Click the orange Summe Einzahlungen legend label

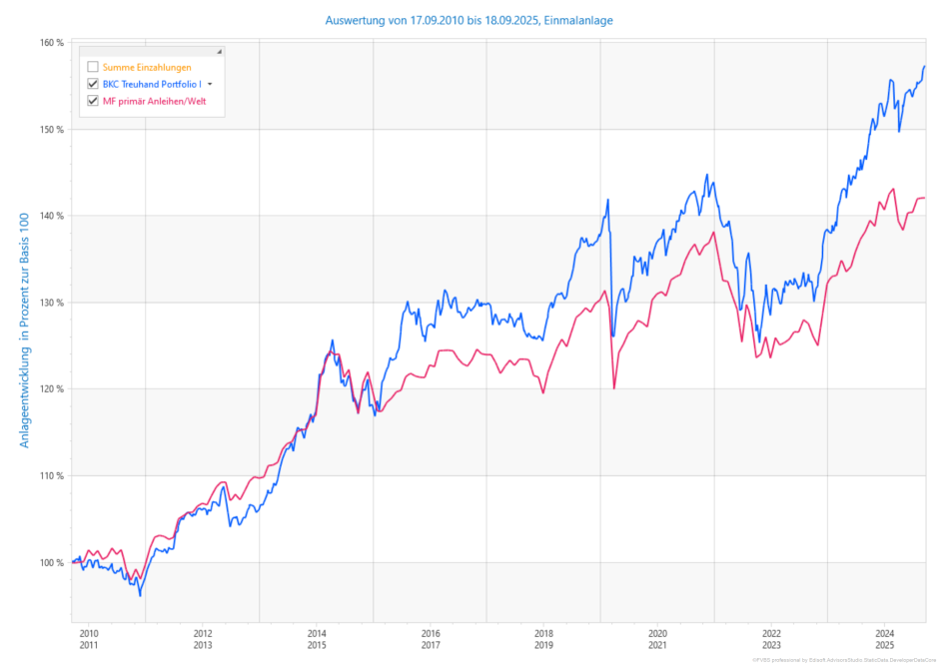[x=147, y=67]
